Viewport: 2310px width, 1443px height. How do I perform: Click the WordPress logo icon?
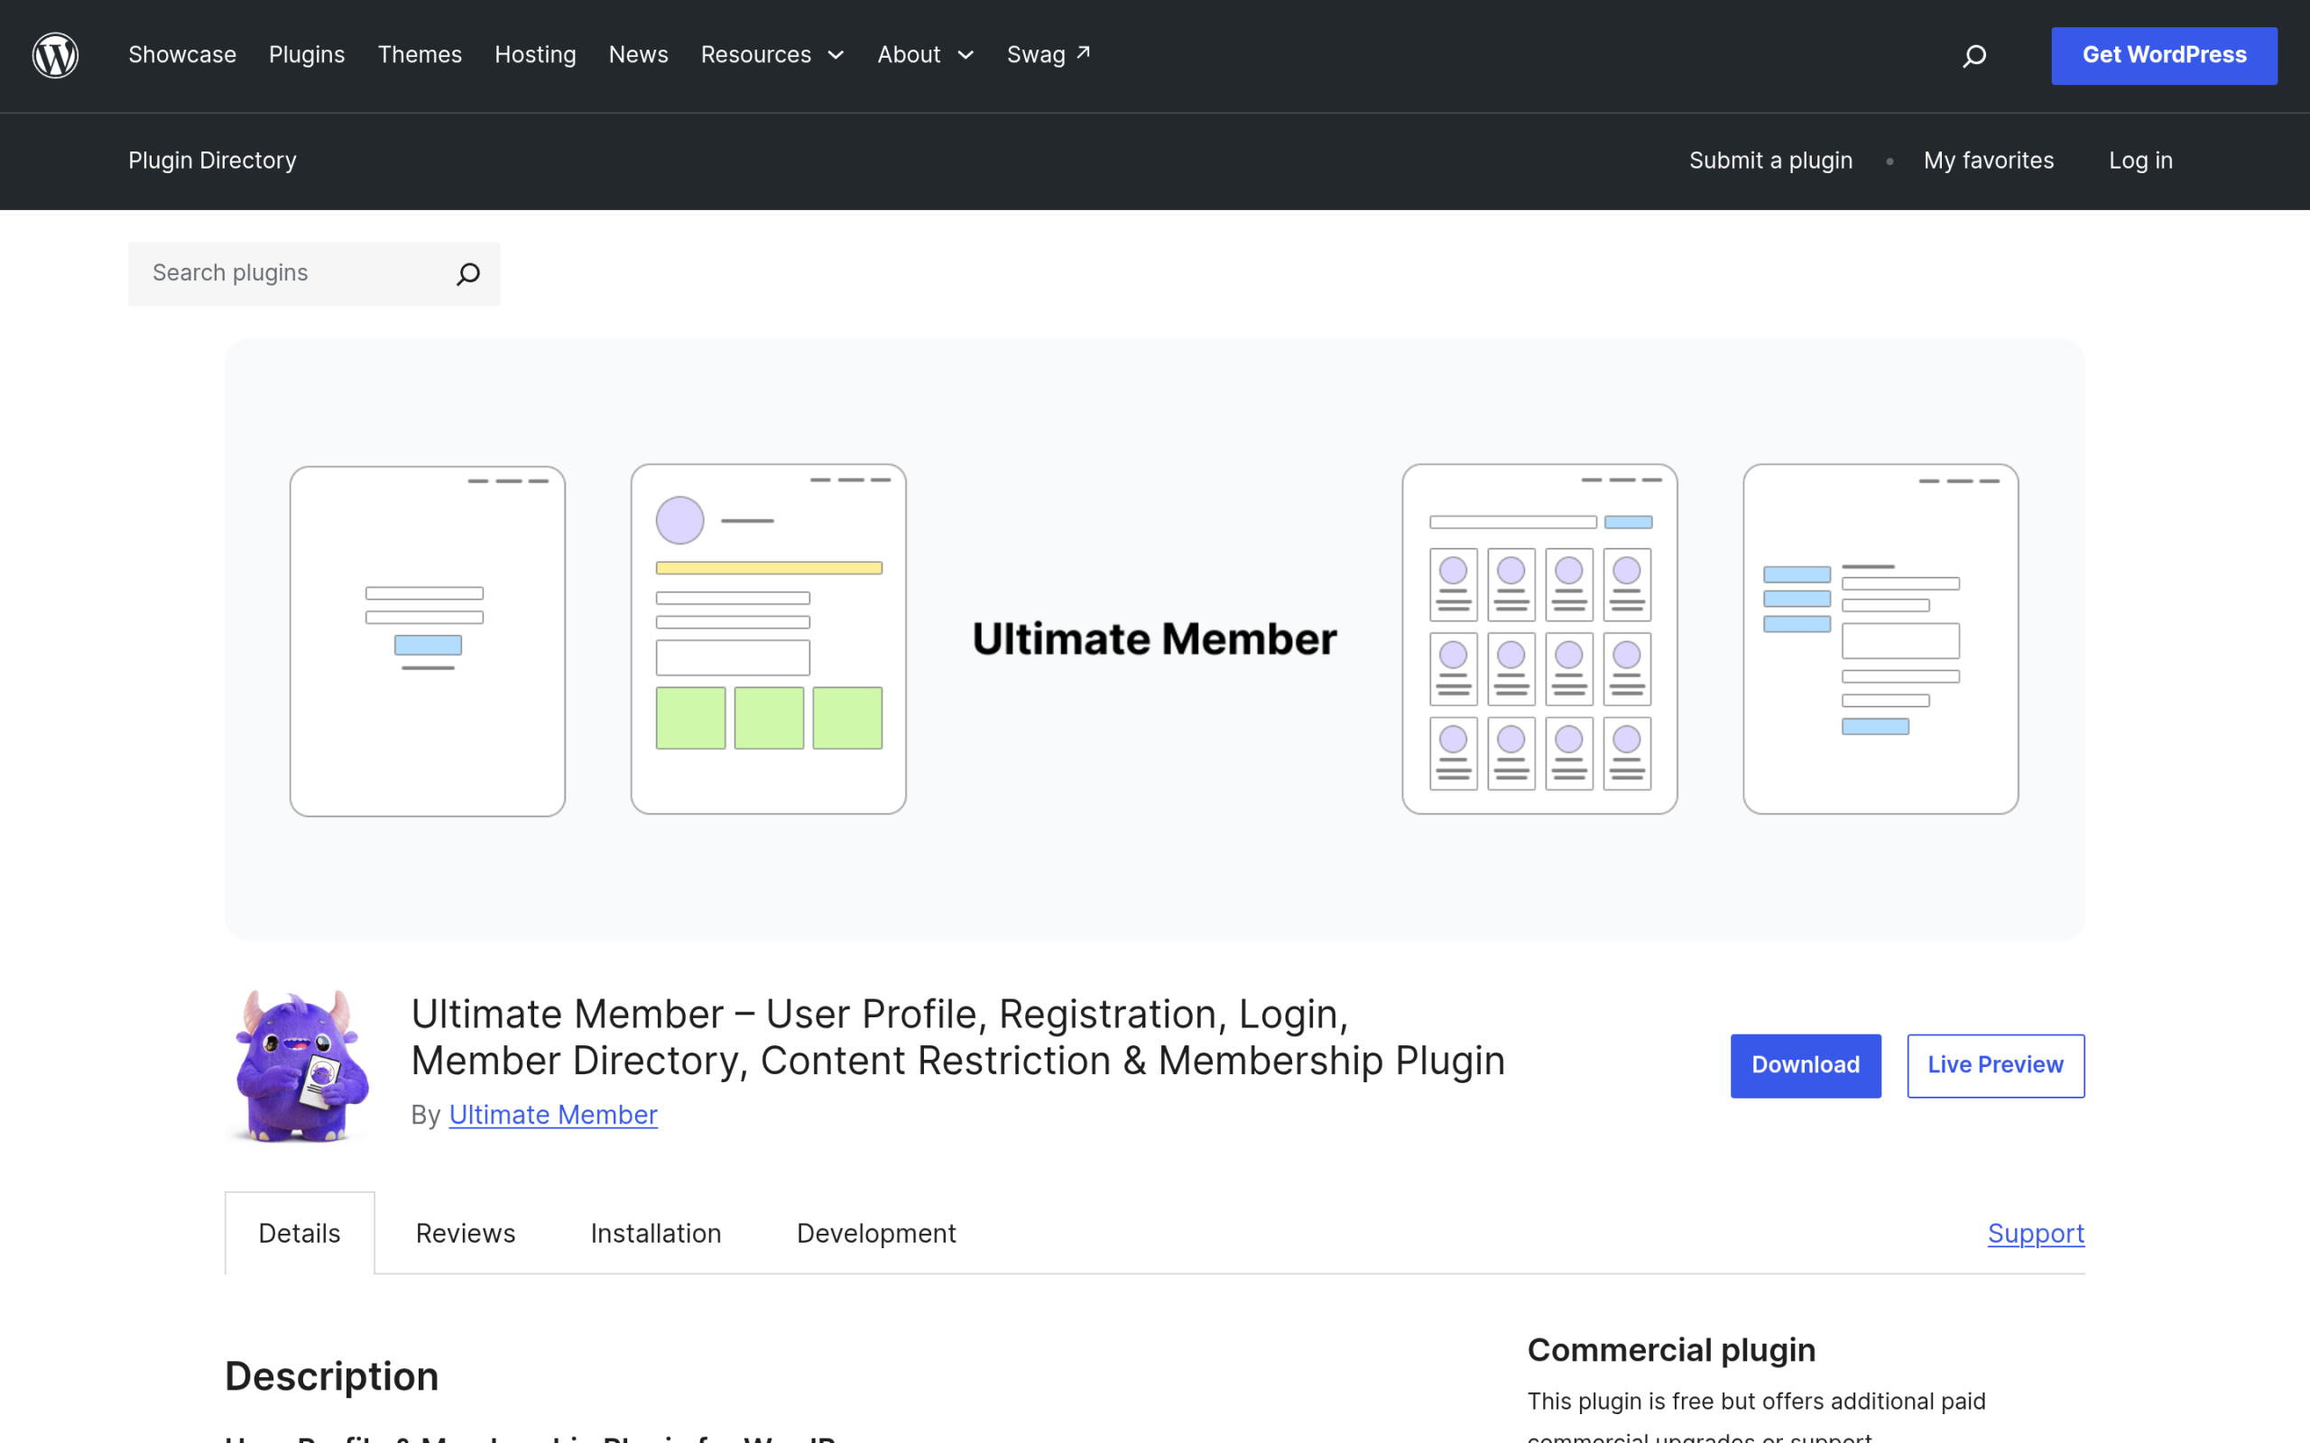[55, 55]
